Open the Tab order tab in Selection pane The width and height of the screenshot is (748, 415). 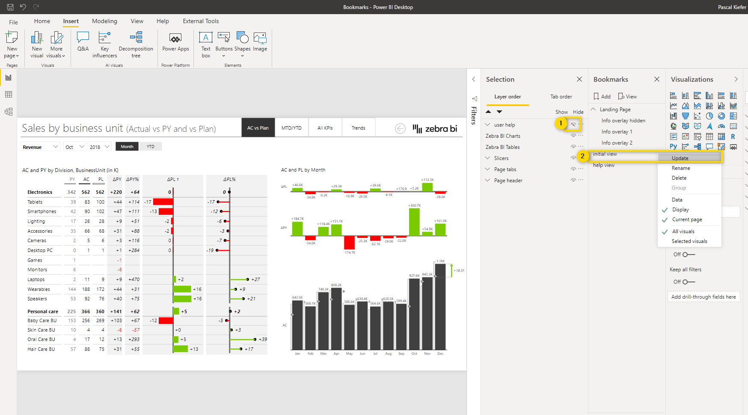[x=561, y=96]
